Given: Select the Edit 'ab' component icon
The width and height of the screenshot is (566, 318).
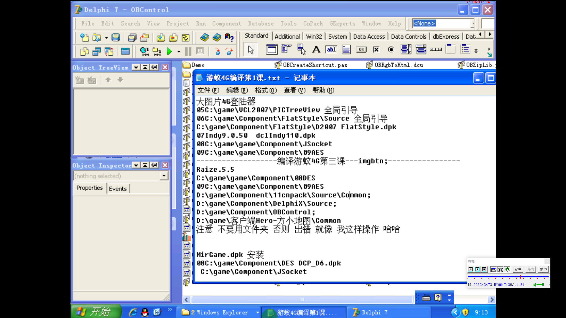Looking at the screenshot, I should pos(331,49).
